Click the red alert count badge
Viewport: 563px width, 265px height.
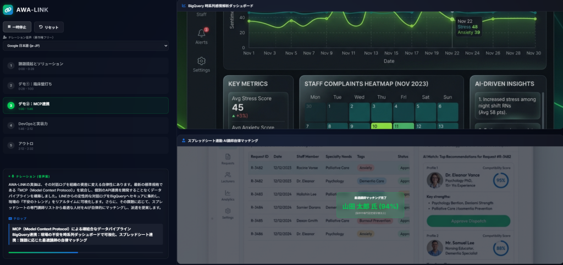coord(206,30)
